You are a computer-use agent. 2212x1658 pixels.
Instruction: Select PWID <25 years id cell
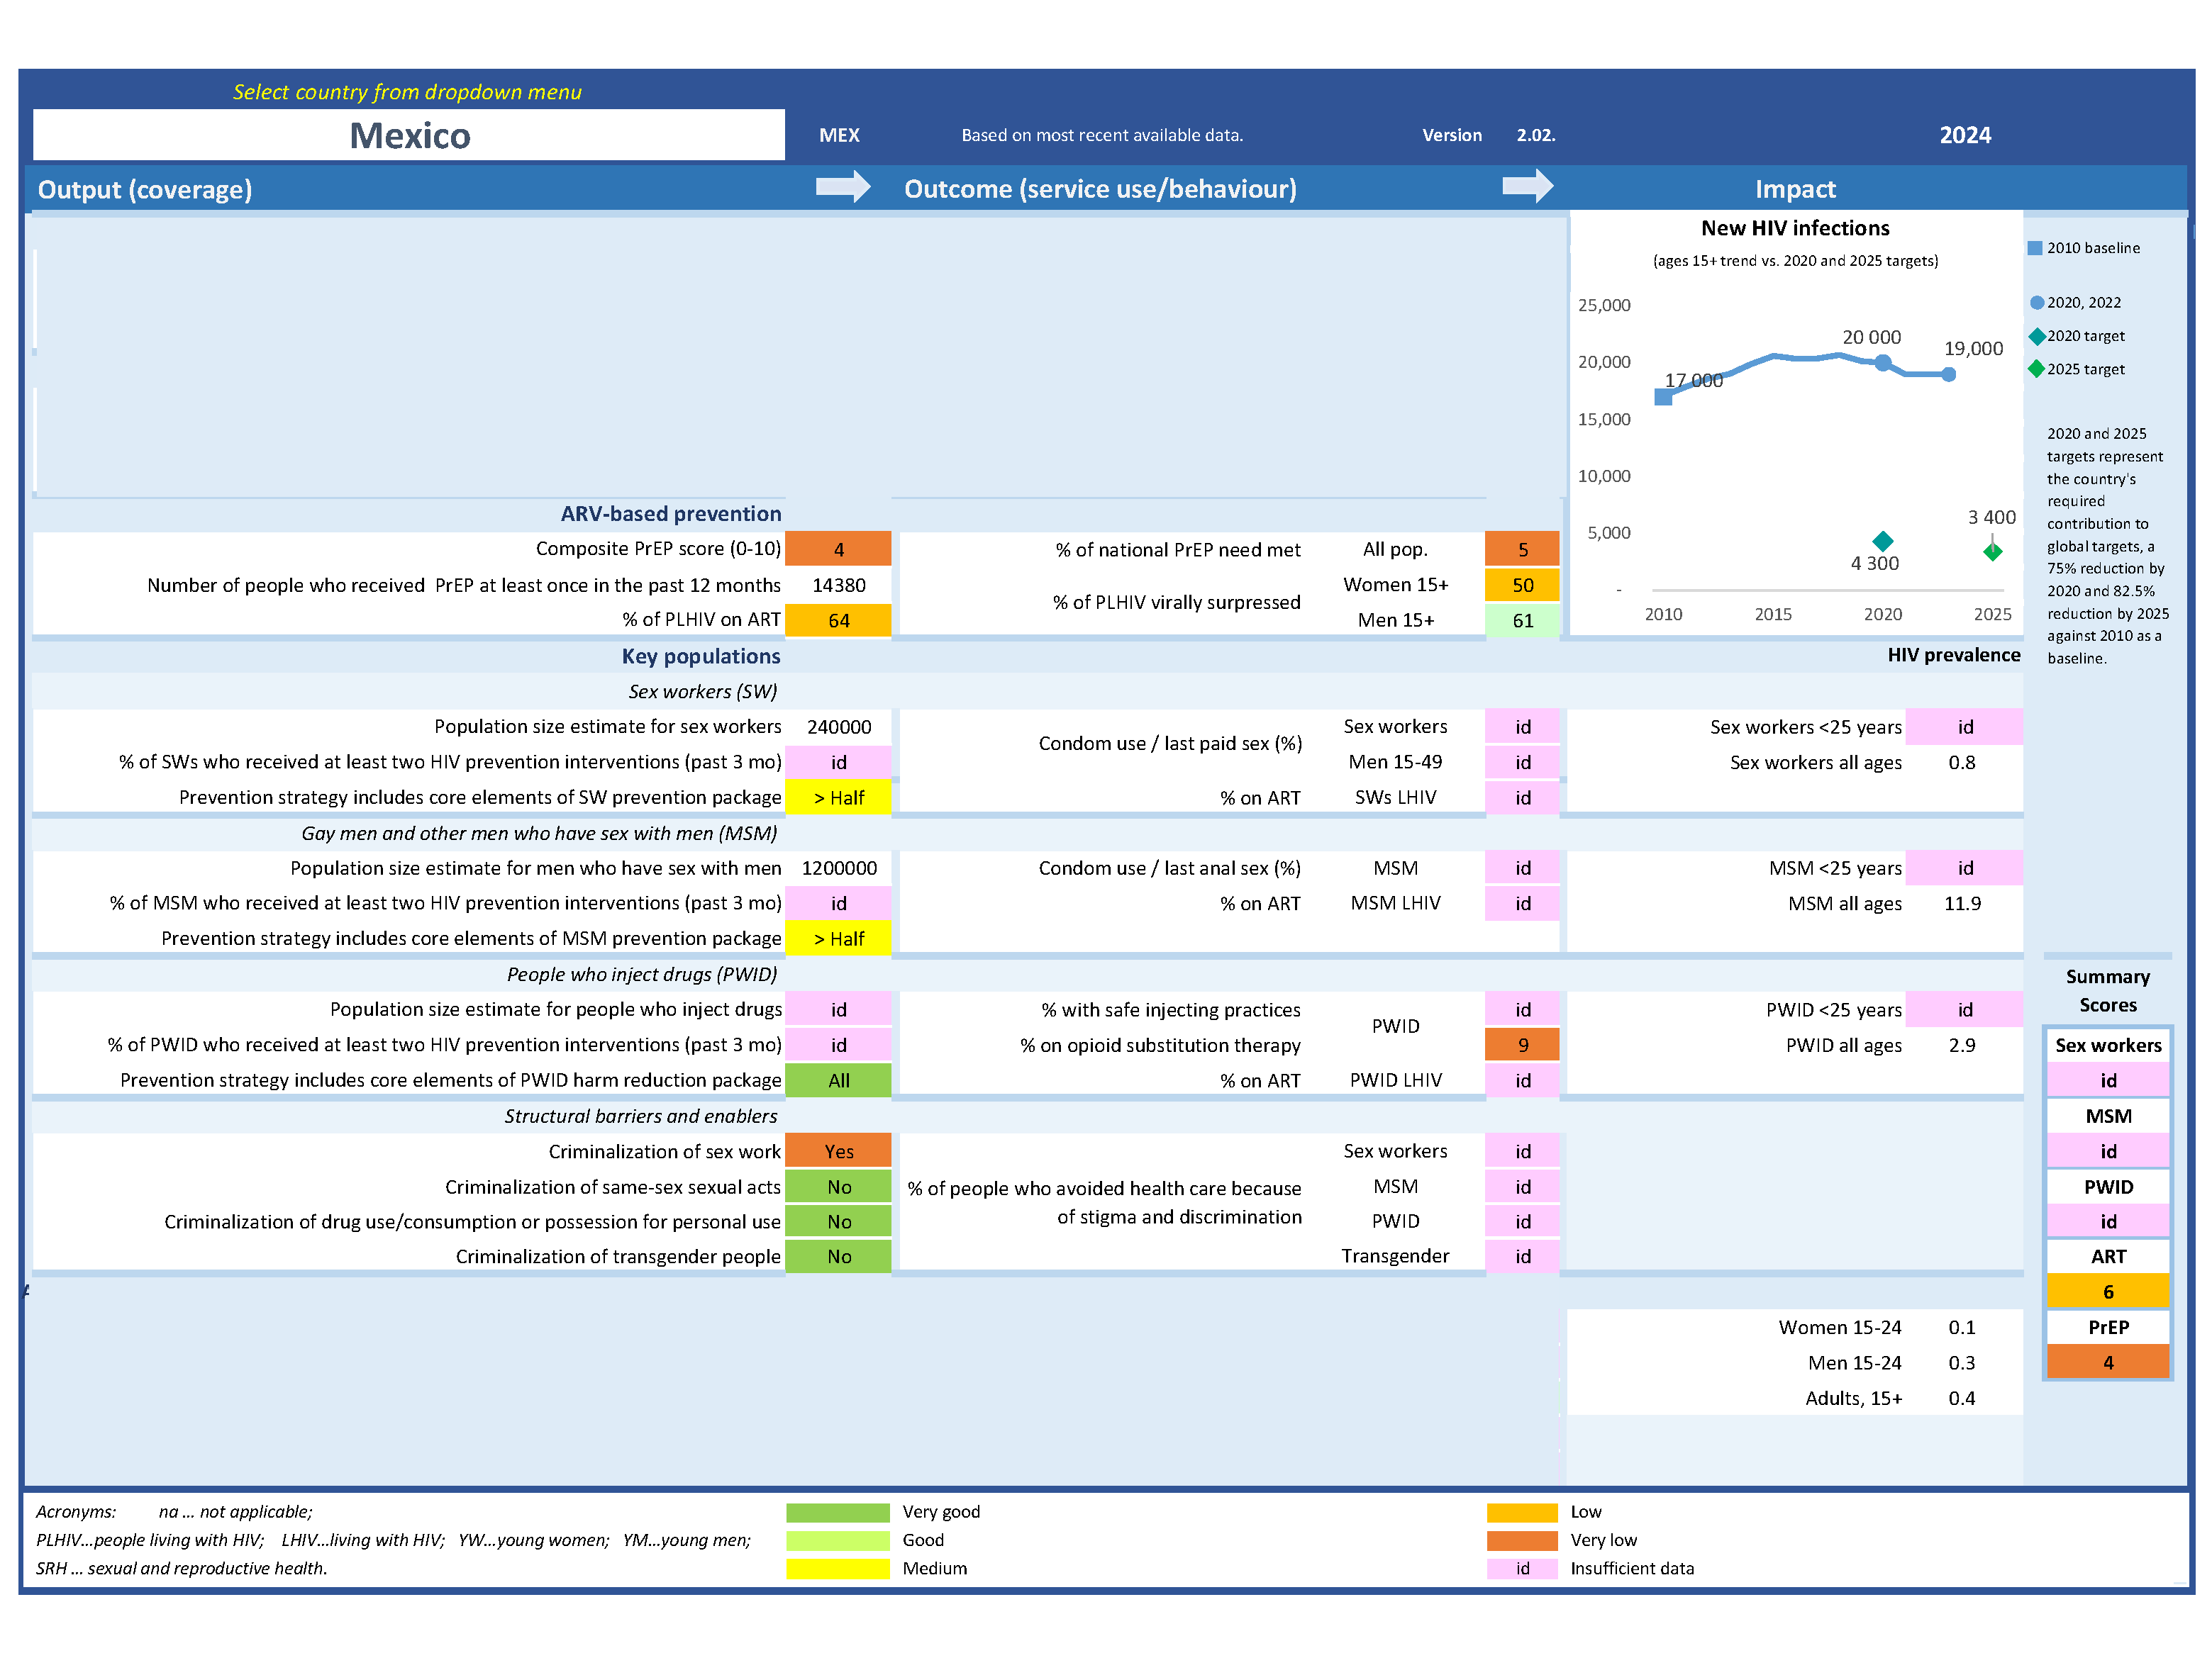(1963, 1009)
